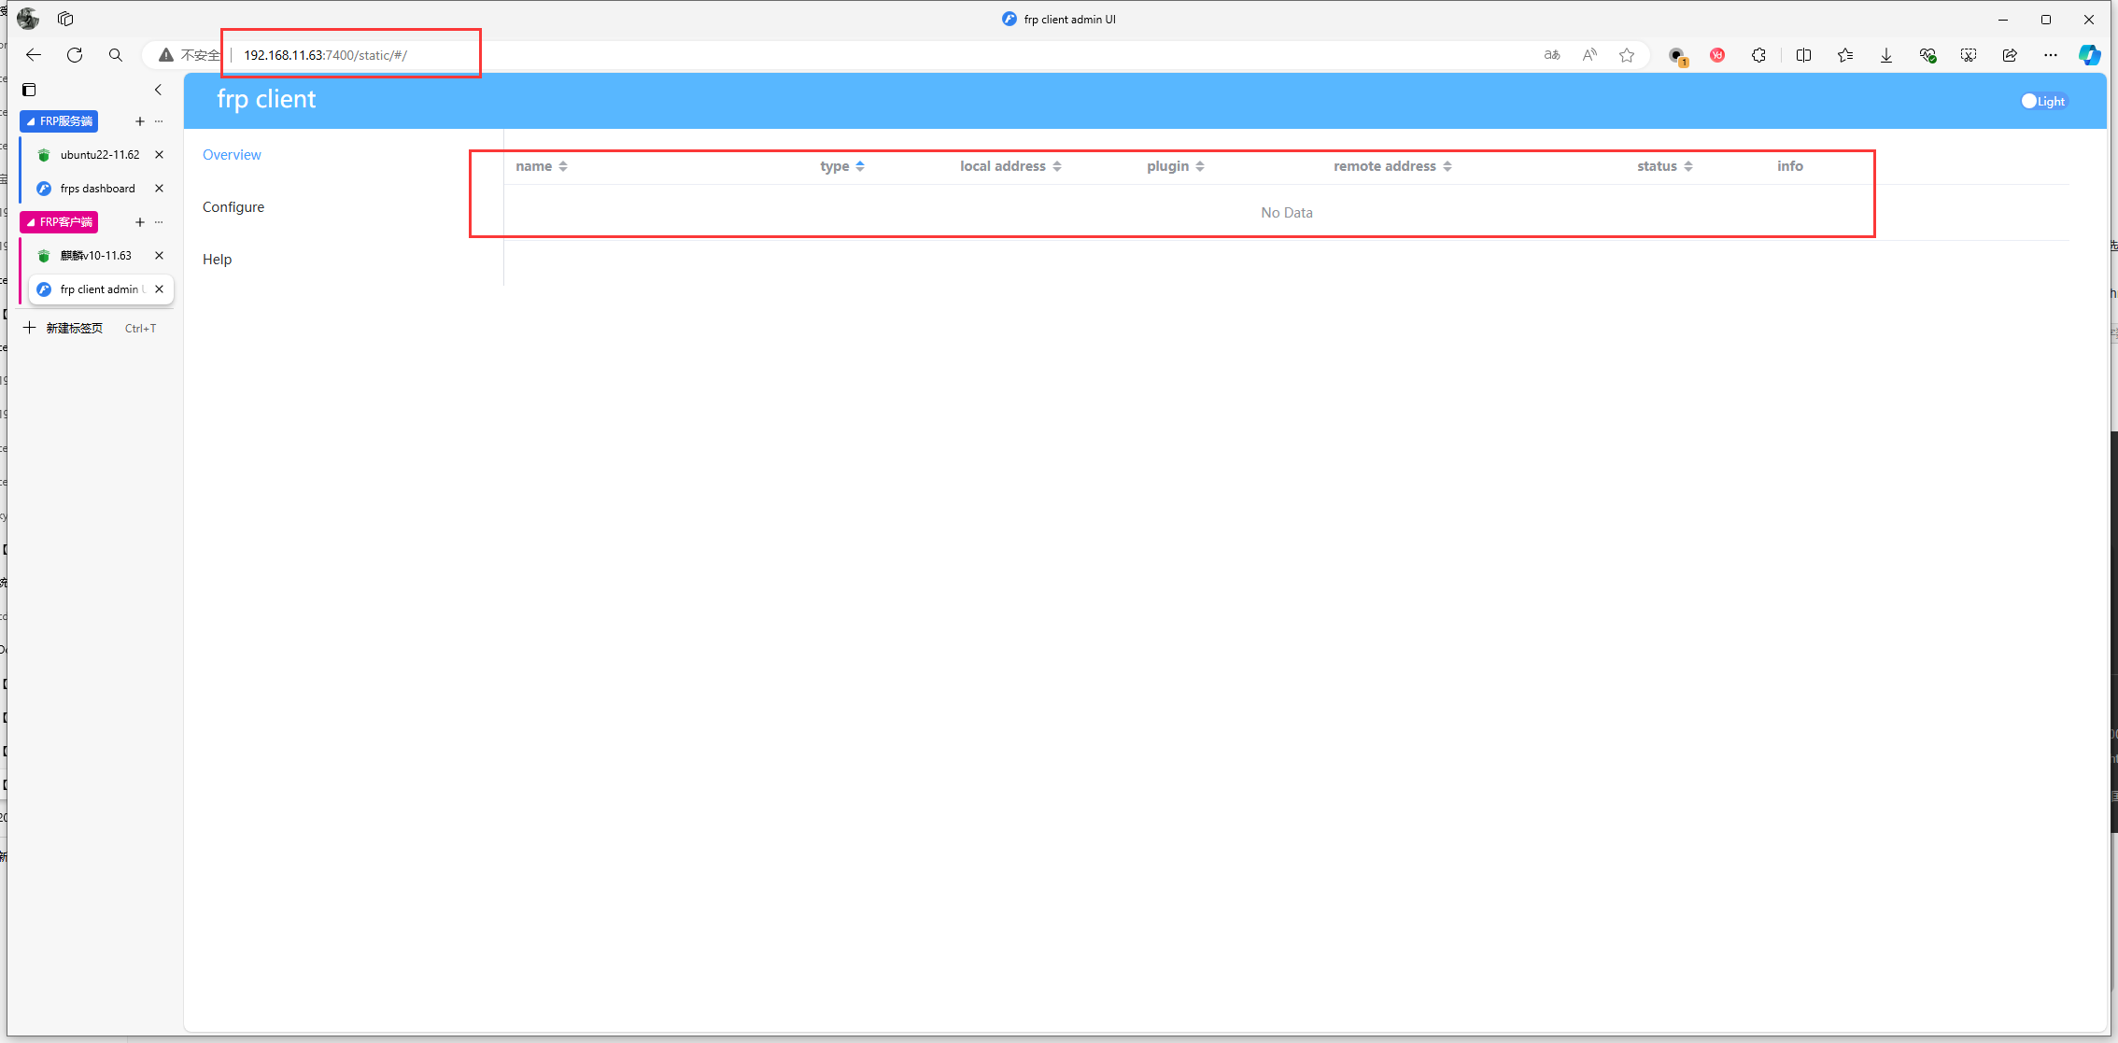Screen dimensions: 2118x1043
Task: Add page to favorites star icon
Action: (1627, 55)
